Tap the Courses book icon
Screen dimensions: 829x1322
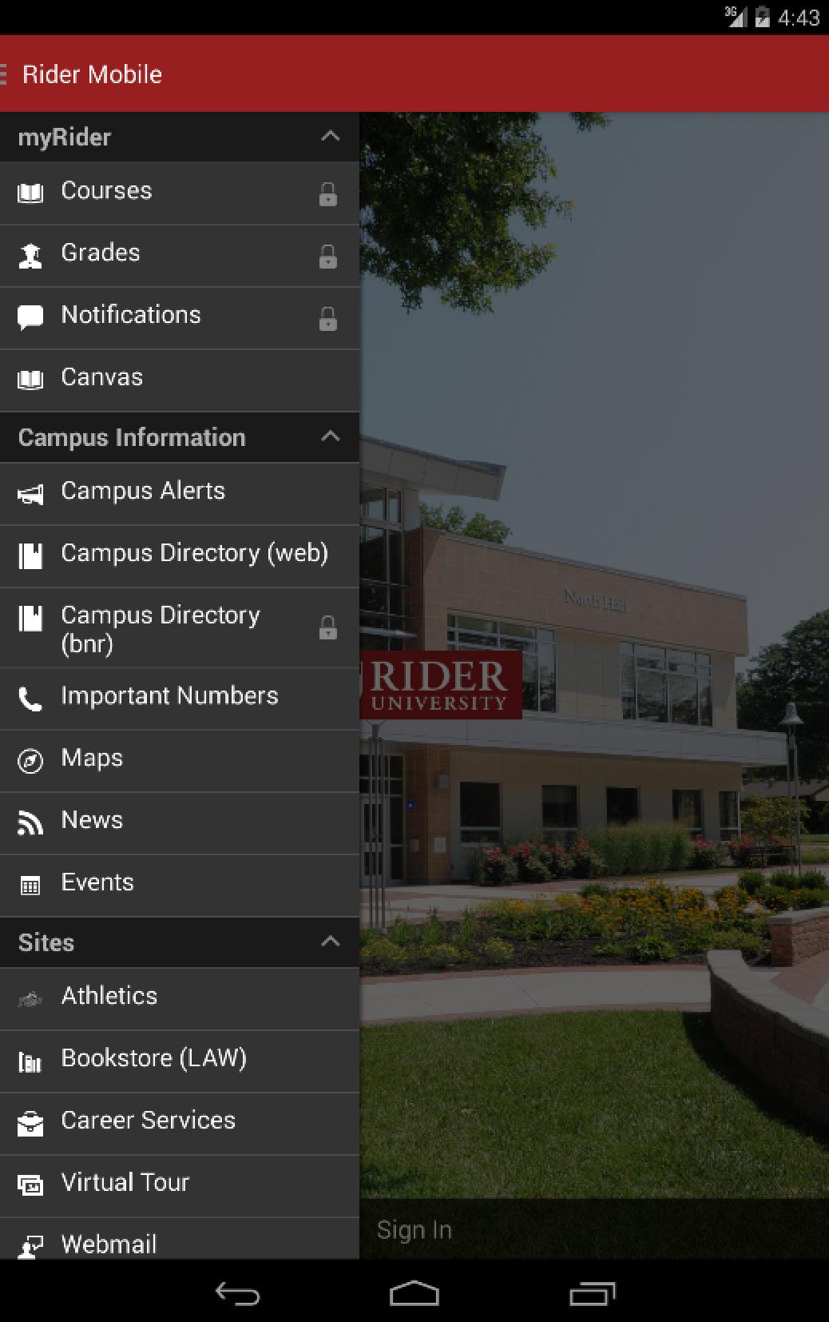(30, 193)
